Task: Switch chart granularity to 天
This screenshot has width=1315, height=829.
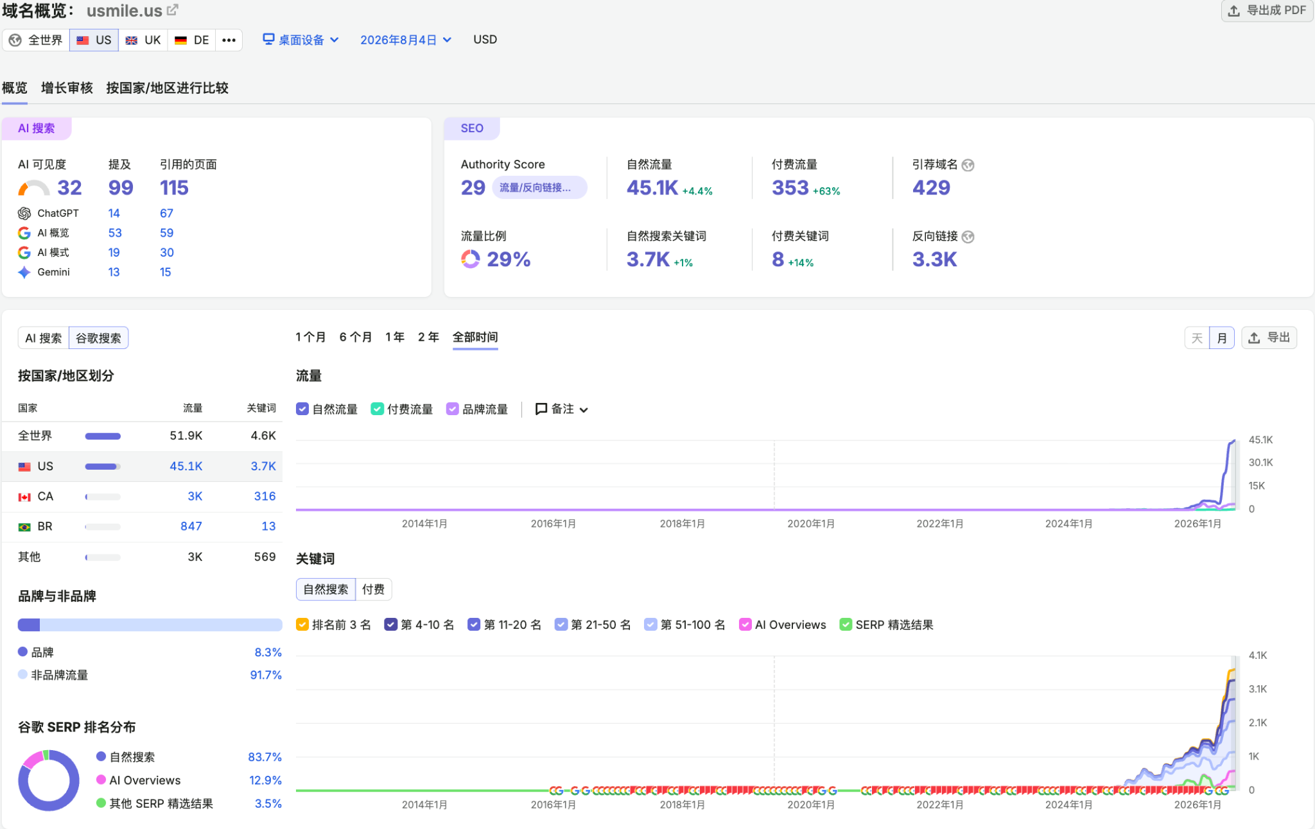Action: click(1197, 338)
